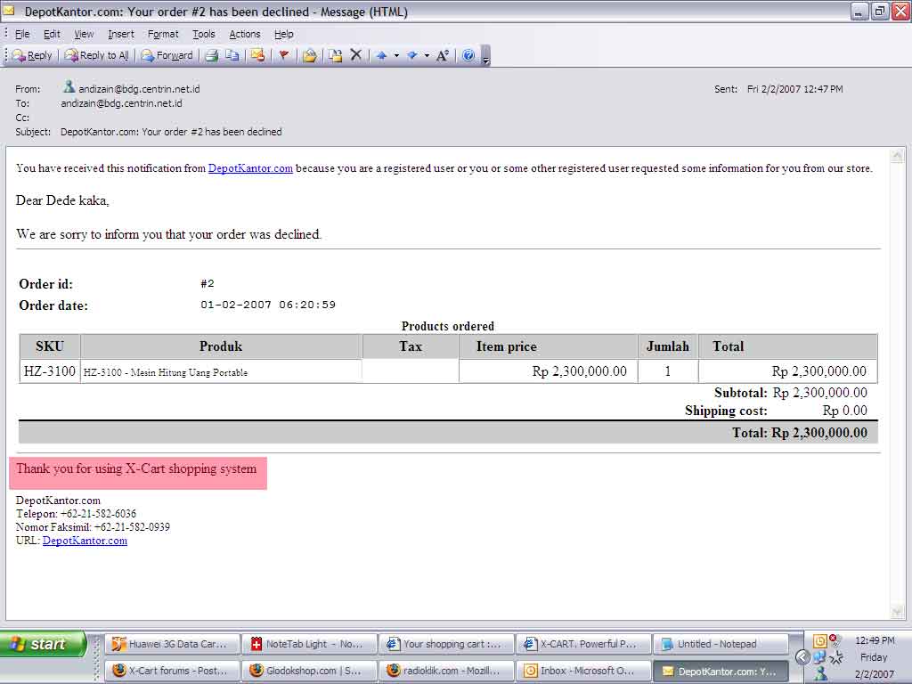Click the Reply button

[32, 55]
